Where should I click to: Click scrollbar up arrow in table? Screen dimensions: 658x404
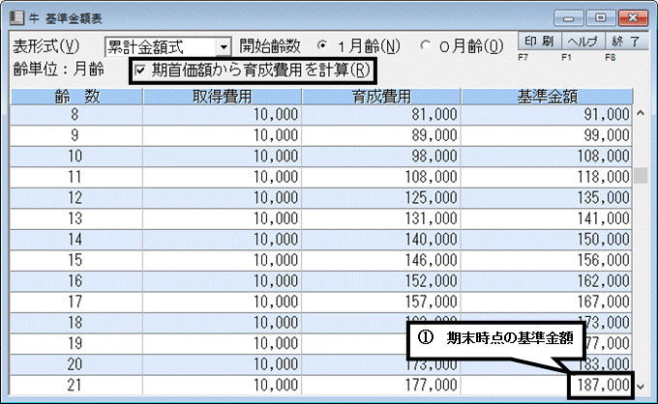coord(641,113)
